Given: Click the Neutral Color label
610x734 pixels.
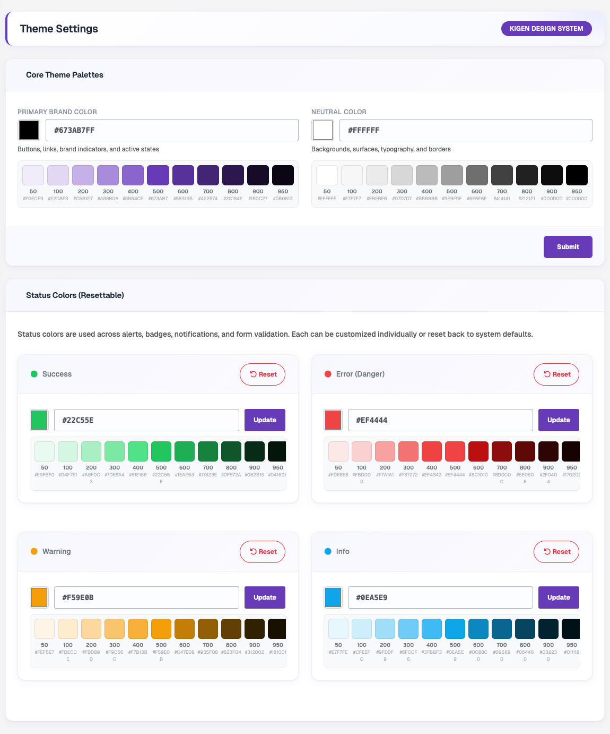Looking at the screenshot, I should tap(339, 112).
